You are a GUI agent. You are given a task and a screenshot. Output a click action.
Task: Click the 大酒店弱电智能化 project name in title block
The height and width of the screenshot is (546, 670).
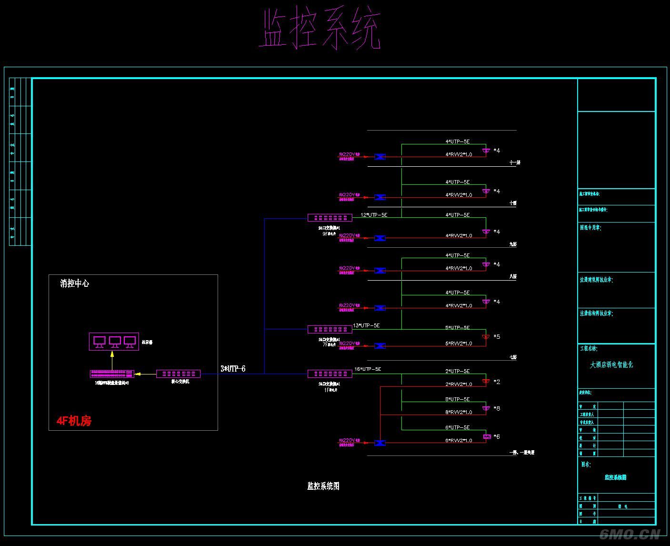[x=611, y=365]
